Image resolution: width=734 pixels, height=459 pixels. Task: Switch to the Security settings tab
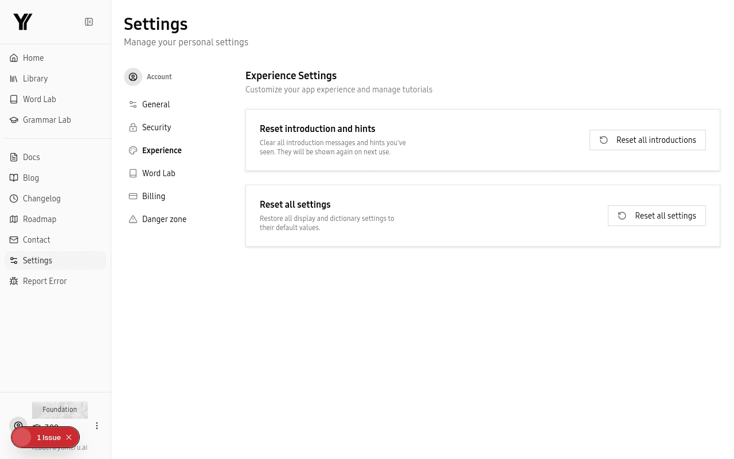157,127
